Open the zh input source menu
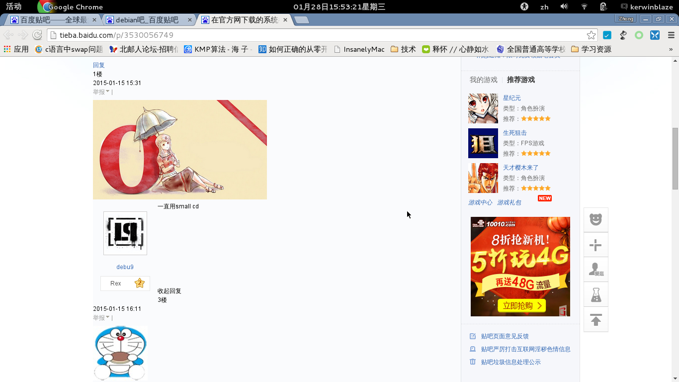This screenshot has width=679, height=382. pos(544,7)
